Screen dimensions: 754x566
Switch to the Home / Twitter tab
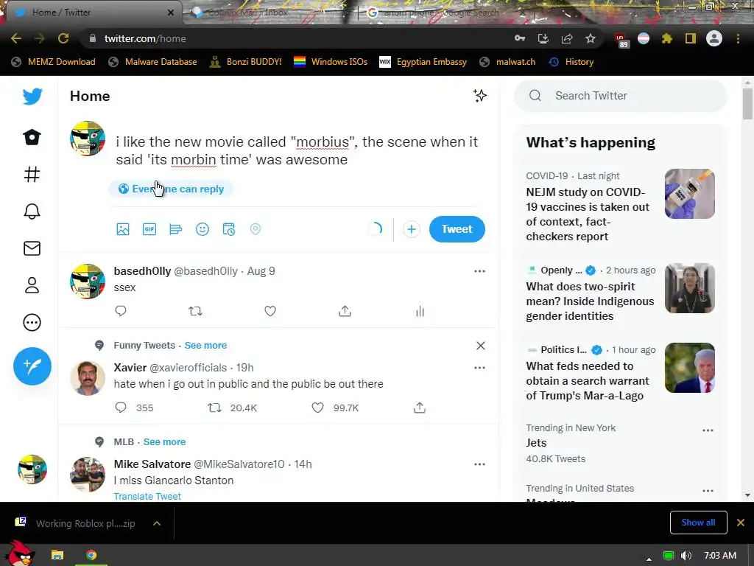click(94, 13)
